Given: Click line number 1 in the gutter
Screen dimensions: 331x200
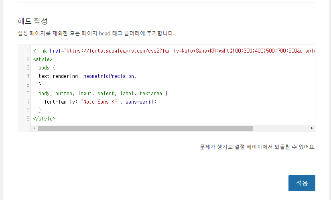Looking at the screenshot, I should click(x=27, y=51).
